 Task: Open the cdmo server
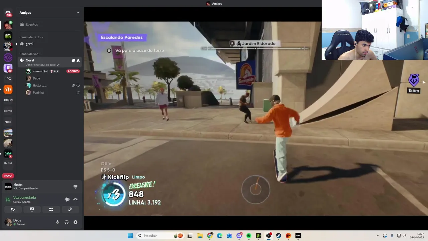click(8, 111)
